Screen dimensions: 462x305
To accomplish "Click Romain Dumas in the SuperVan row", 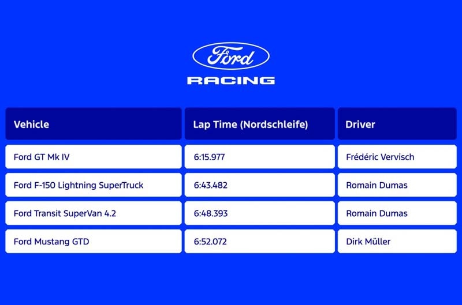I will [377, 213].
